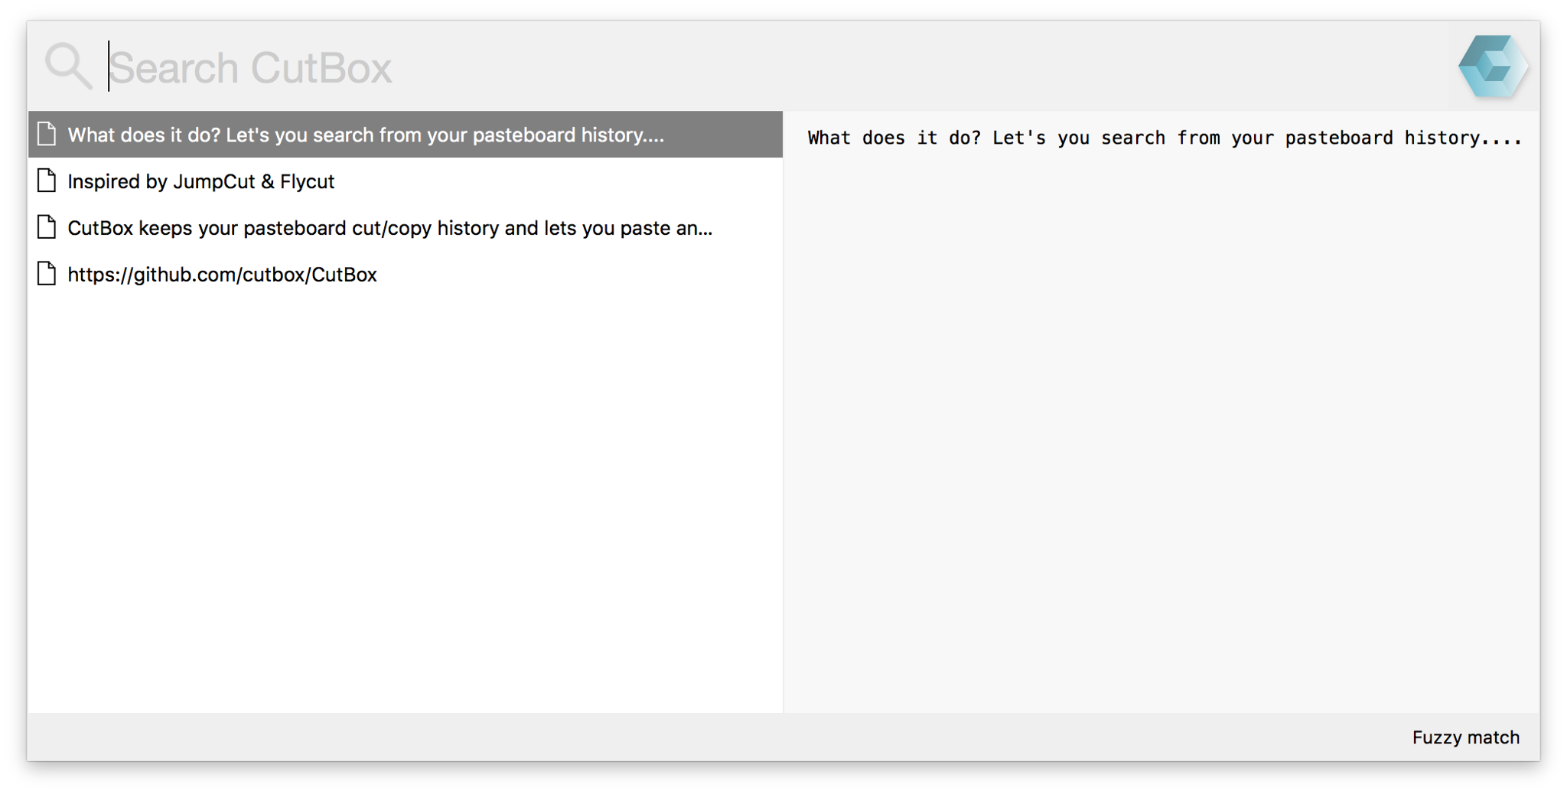Click document icon beside "CutBox keeps your pasteboard" entry

[47, 227]
